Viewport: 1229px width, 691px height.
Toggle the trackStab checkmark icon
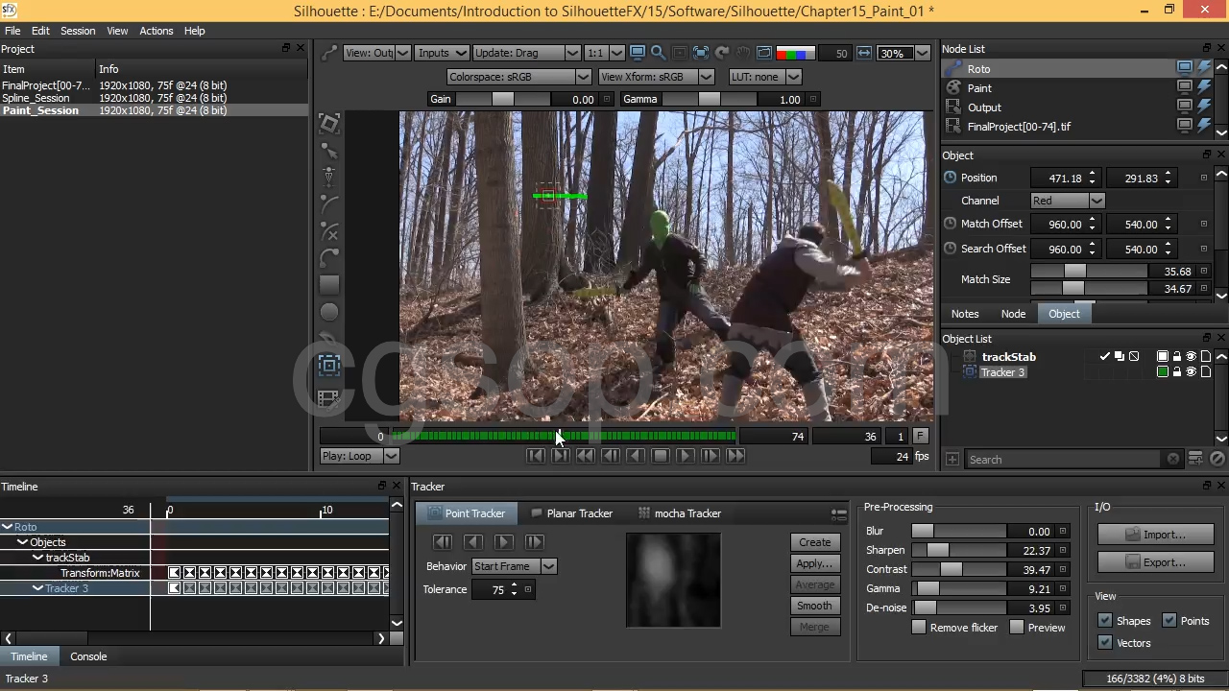(x=1105, y=357)
